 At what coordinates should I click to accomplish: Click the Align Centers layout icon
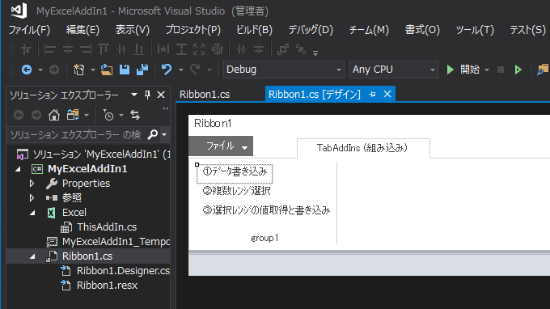pyautogui.click(x=68, y=50)
